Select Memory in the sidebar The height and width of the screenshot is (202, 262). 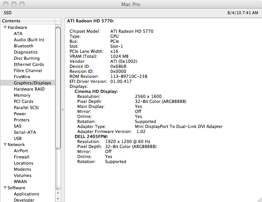pyautogui.click(x=22, y=95)
